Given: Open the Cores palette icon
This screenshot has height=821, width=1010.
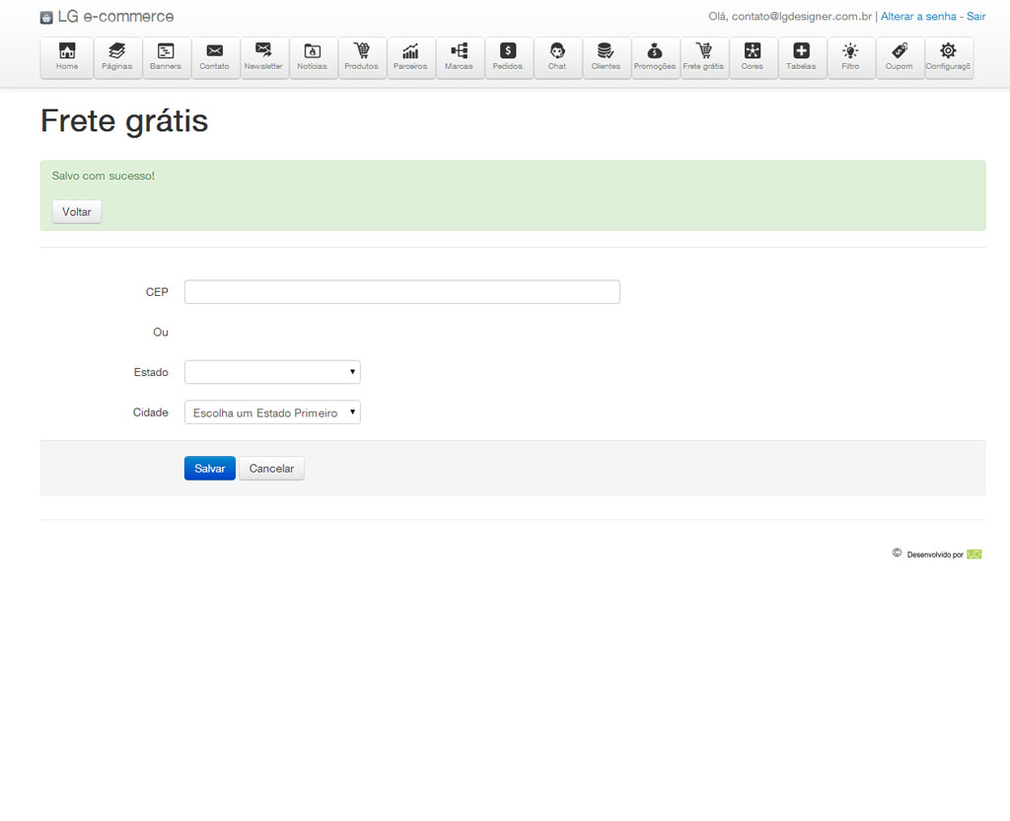Looking at the screenshot, I should click(753, 57).
